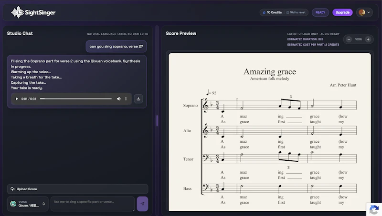Click the Tenor staff label
The height and width of the screenshot is (216, 382).
(188, 159)
